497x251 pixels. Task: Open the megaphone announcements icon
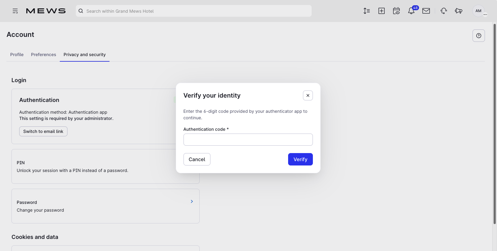[459, 11]
